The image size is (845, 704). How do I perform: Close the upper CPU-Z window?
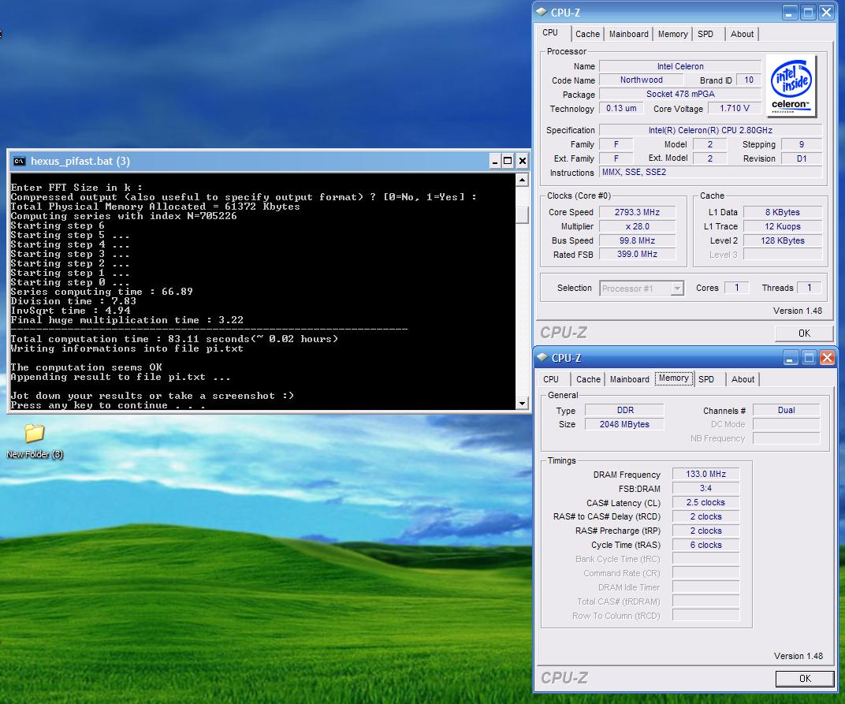point(825,13)
